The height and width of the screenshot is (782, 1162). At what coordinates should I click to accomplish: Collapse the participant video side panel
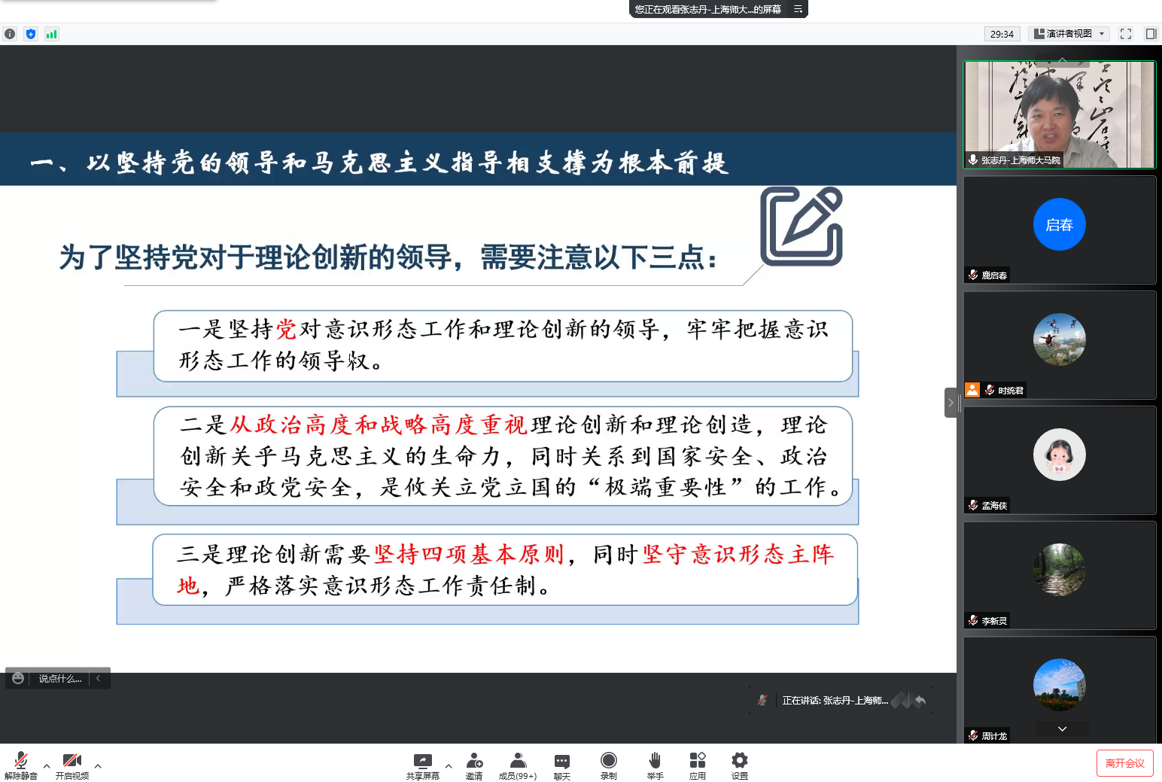click(x=951, y=403)
